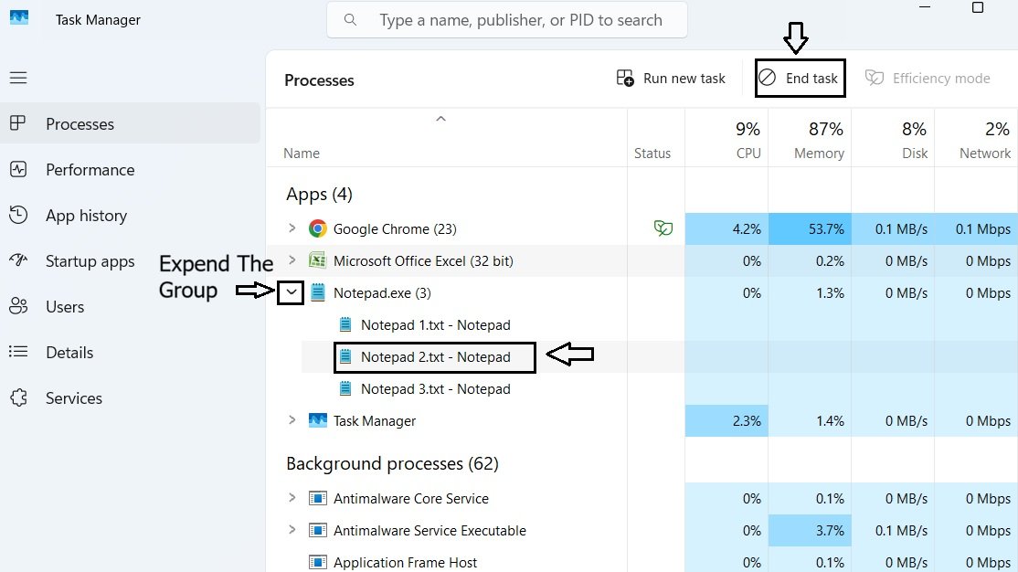Click the Details list icon
This screenshot has width=1018, height=572.
click(18, 352)
